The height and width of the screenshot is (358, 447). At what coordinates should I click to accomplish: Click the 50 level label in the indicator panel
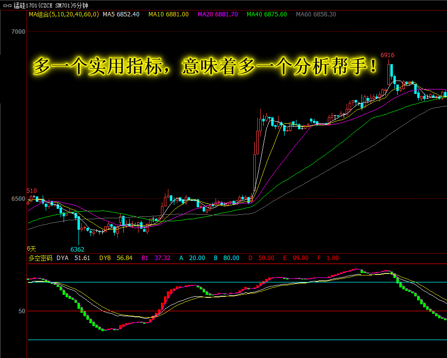pyautogui.click(x=22, y=311)
